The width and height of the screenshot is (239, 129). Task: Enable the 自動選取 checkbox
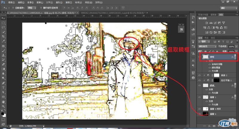point(13,8)
